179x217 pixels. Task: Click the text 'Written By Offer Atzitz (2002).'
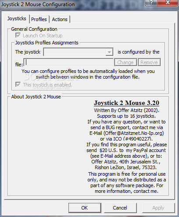(127, 110)
